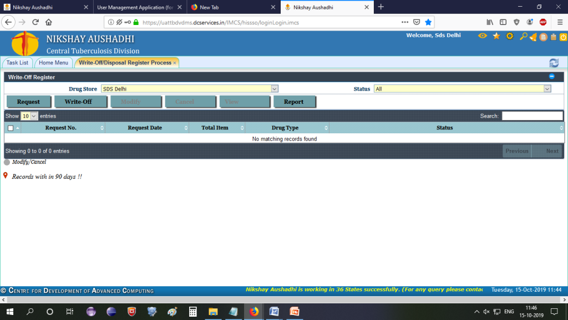Screen dimensions: 568x320
Task: Open Firefox library icon
Action: [x=490, y=22]
